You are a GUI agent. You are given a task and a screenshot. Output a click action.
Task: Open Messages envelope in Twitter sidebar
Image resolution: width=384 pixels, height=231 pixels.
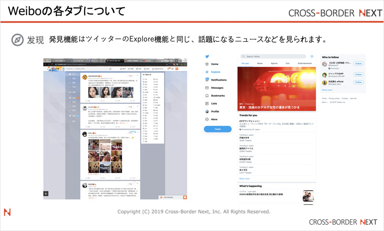(x=214, y=88)
